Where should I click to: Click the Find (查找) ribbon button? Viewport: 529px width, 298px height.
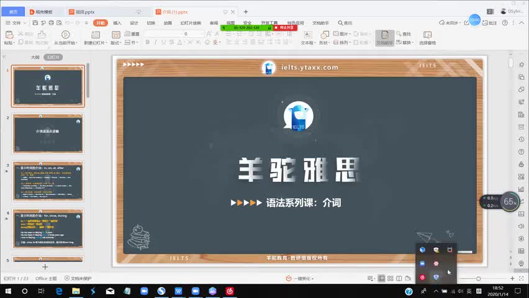pyautogui.click(x=403, y=34)
